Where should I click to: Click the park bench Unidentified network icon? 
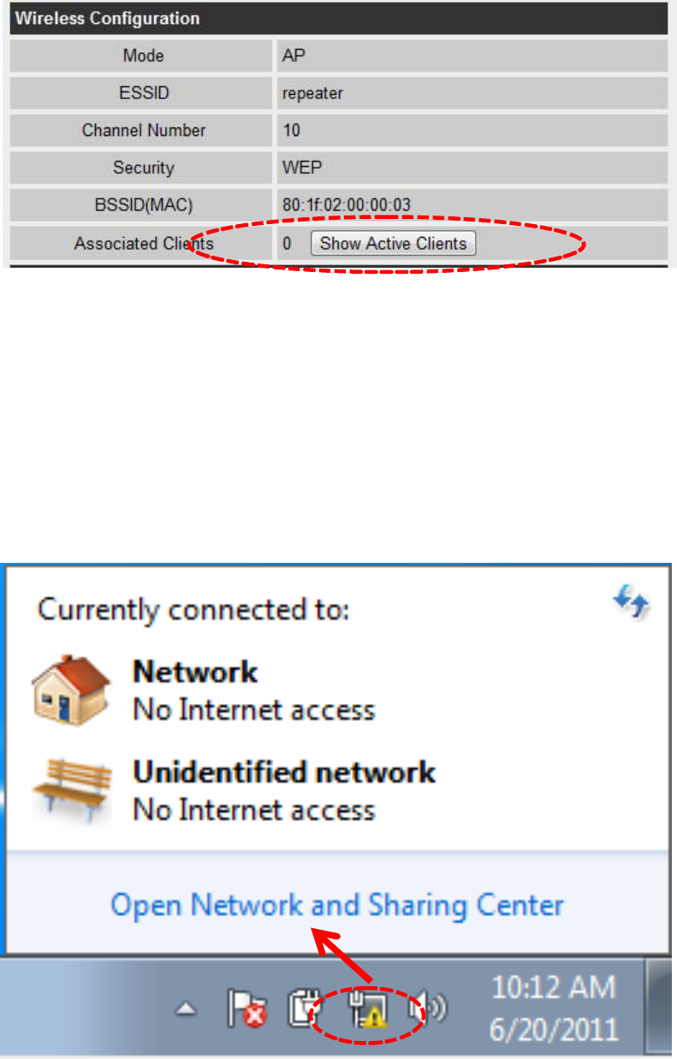72,790
